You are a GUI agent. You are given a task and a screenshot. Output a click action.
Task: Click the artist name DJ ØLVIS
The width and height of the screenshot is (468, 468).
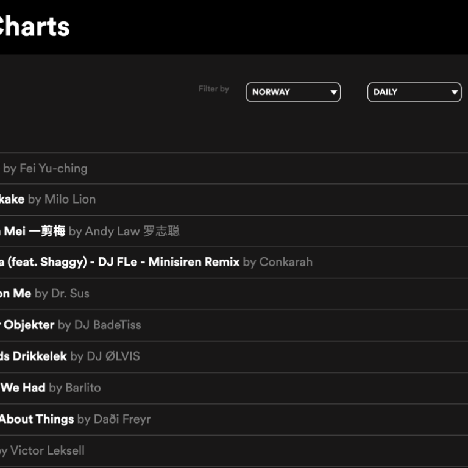pyautogui.click(x=113, y=356)
